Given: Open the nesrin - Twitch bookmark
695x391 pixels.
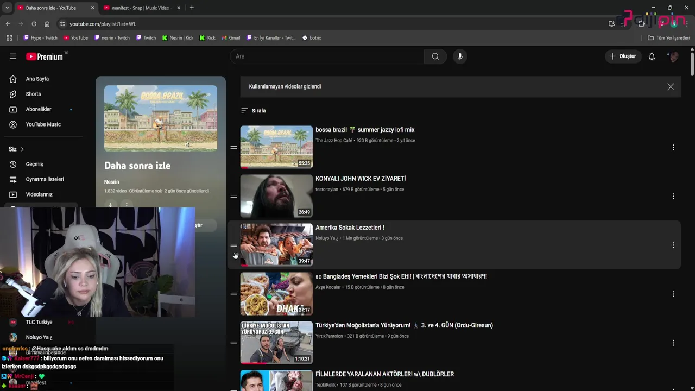Looking at the screenshot, I should click(x=112, y=38).
